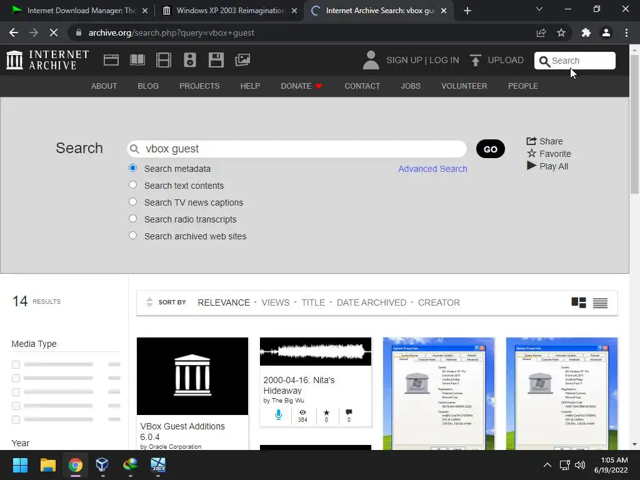Open Advanced Search link
640x480 pixels.
[x=432, y=169]
